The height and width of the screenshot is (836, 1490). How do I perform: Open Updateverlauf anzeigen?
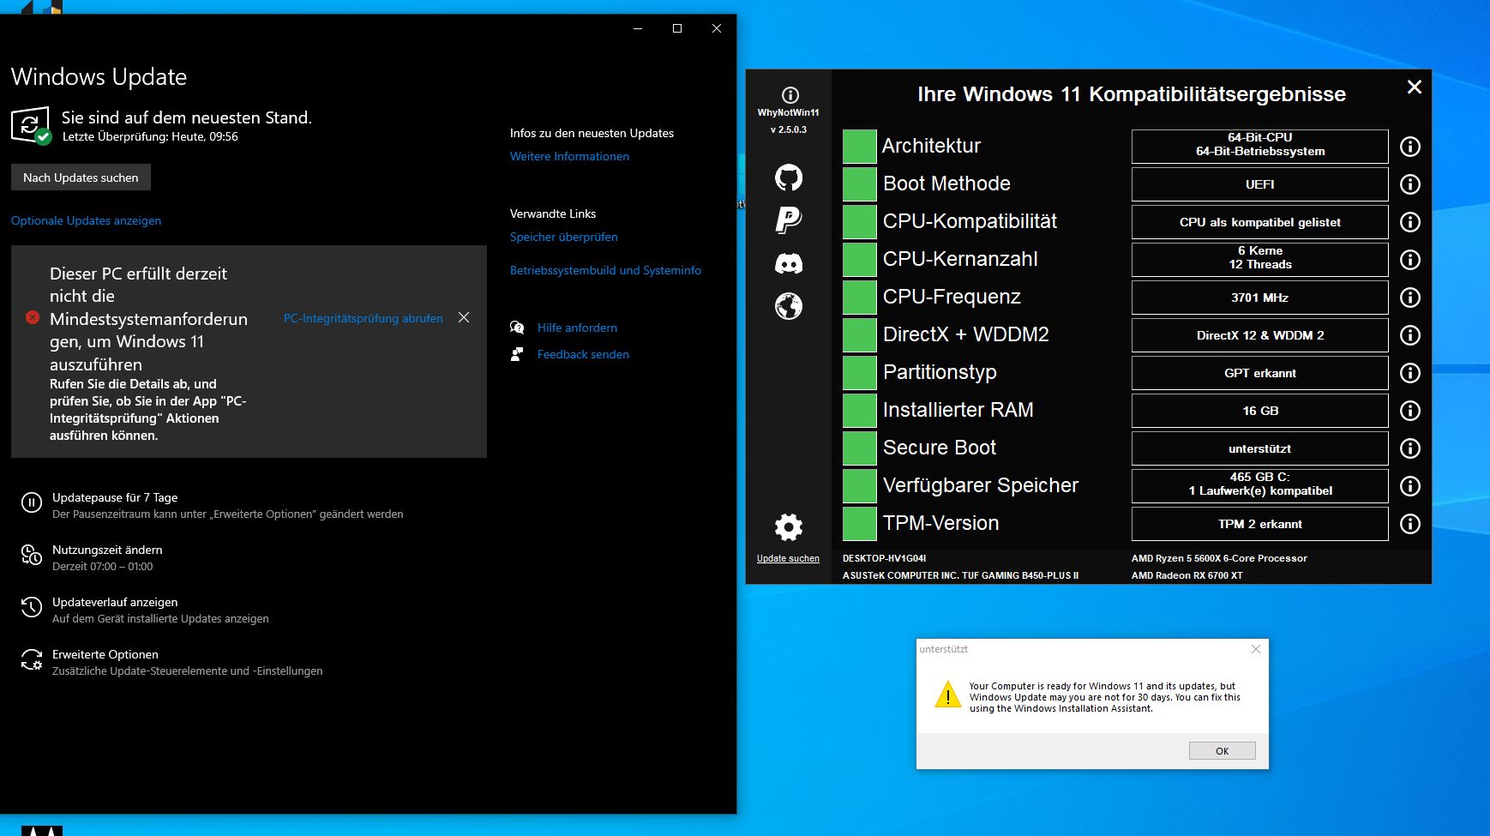point(115,602)
